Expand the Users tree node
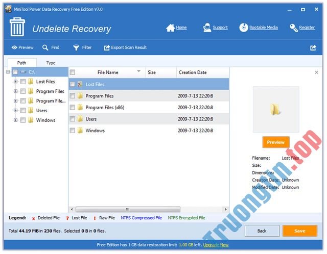The width and height of the screenshot is (327, 254). pyautogui.click(x=16, y=111)
